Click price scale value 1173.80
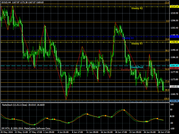 click(174, 79)
